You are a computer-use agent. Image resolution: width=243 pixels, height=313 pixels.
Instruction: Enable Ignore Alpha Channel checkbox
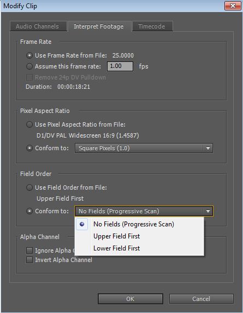pos(29,251)
